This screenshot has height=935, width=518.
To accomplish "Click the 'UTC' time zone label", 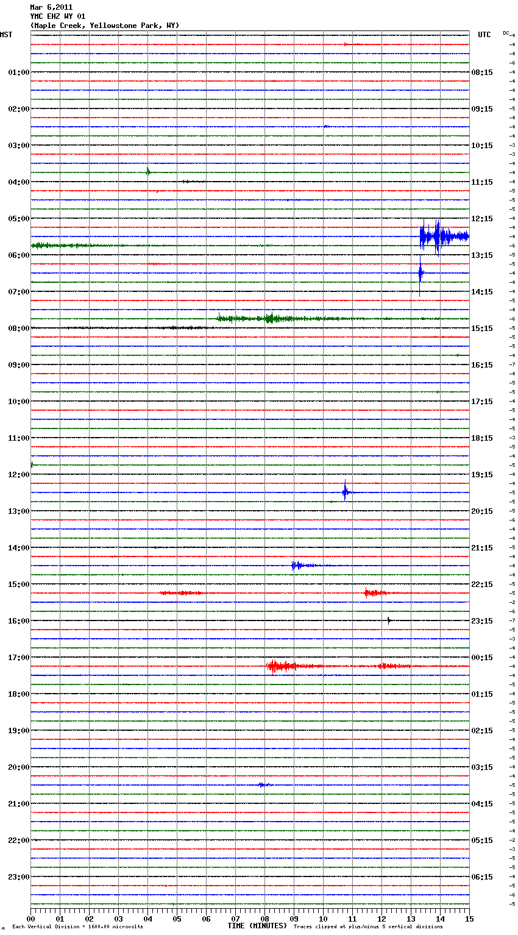I will [x=484, y=35].
